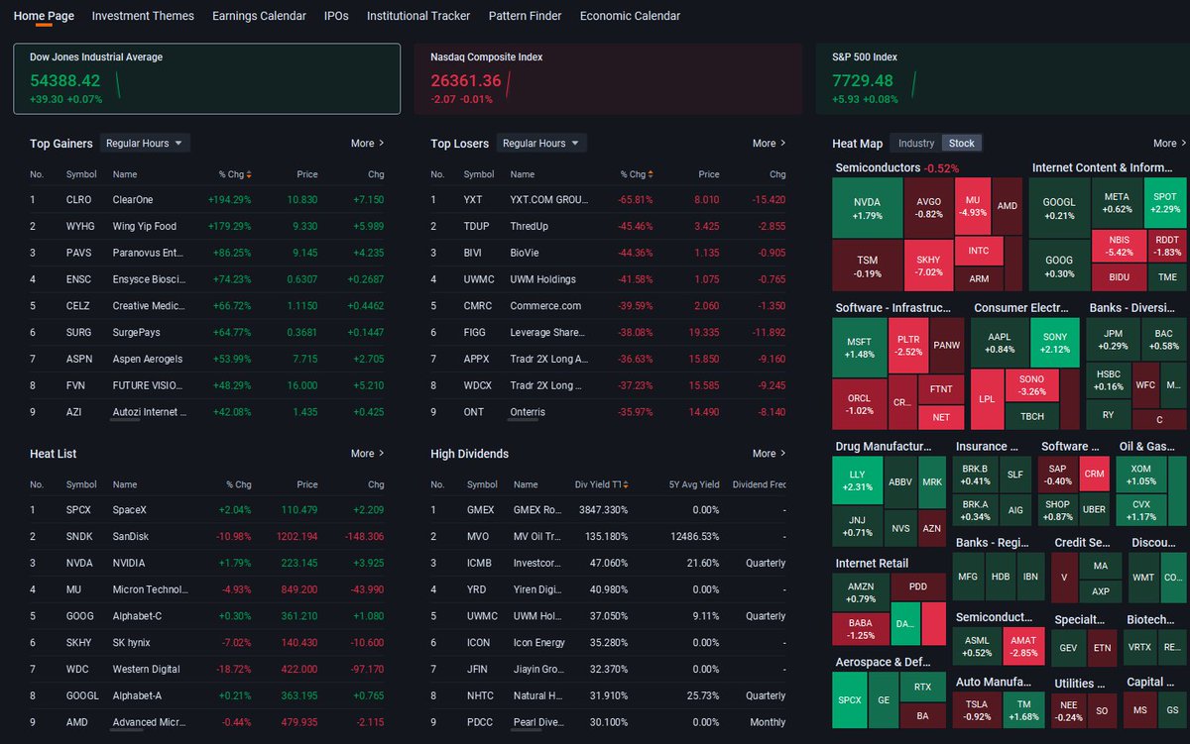Select the WDC Western Digital row
The height and width of the screenshot is (744, 1190).
point(207,669)
